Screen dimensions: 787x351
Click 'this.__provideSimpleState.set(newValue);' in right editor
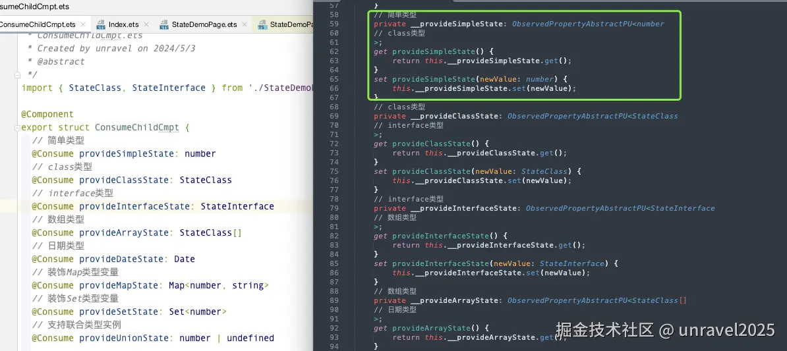tap(484, 89)
